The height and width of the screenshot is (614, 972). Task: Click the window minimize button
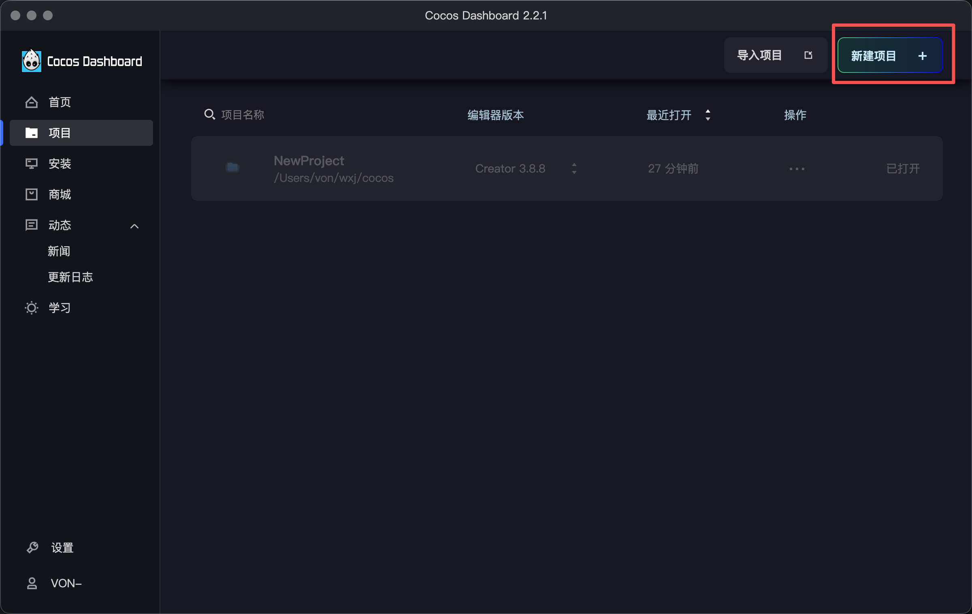click(x=32, y=15)
